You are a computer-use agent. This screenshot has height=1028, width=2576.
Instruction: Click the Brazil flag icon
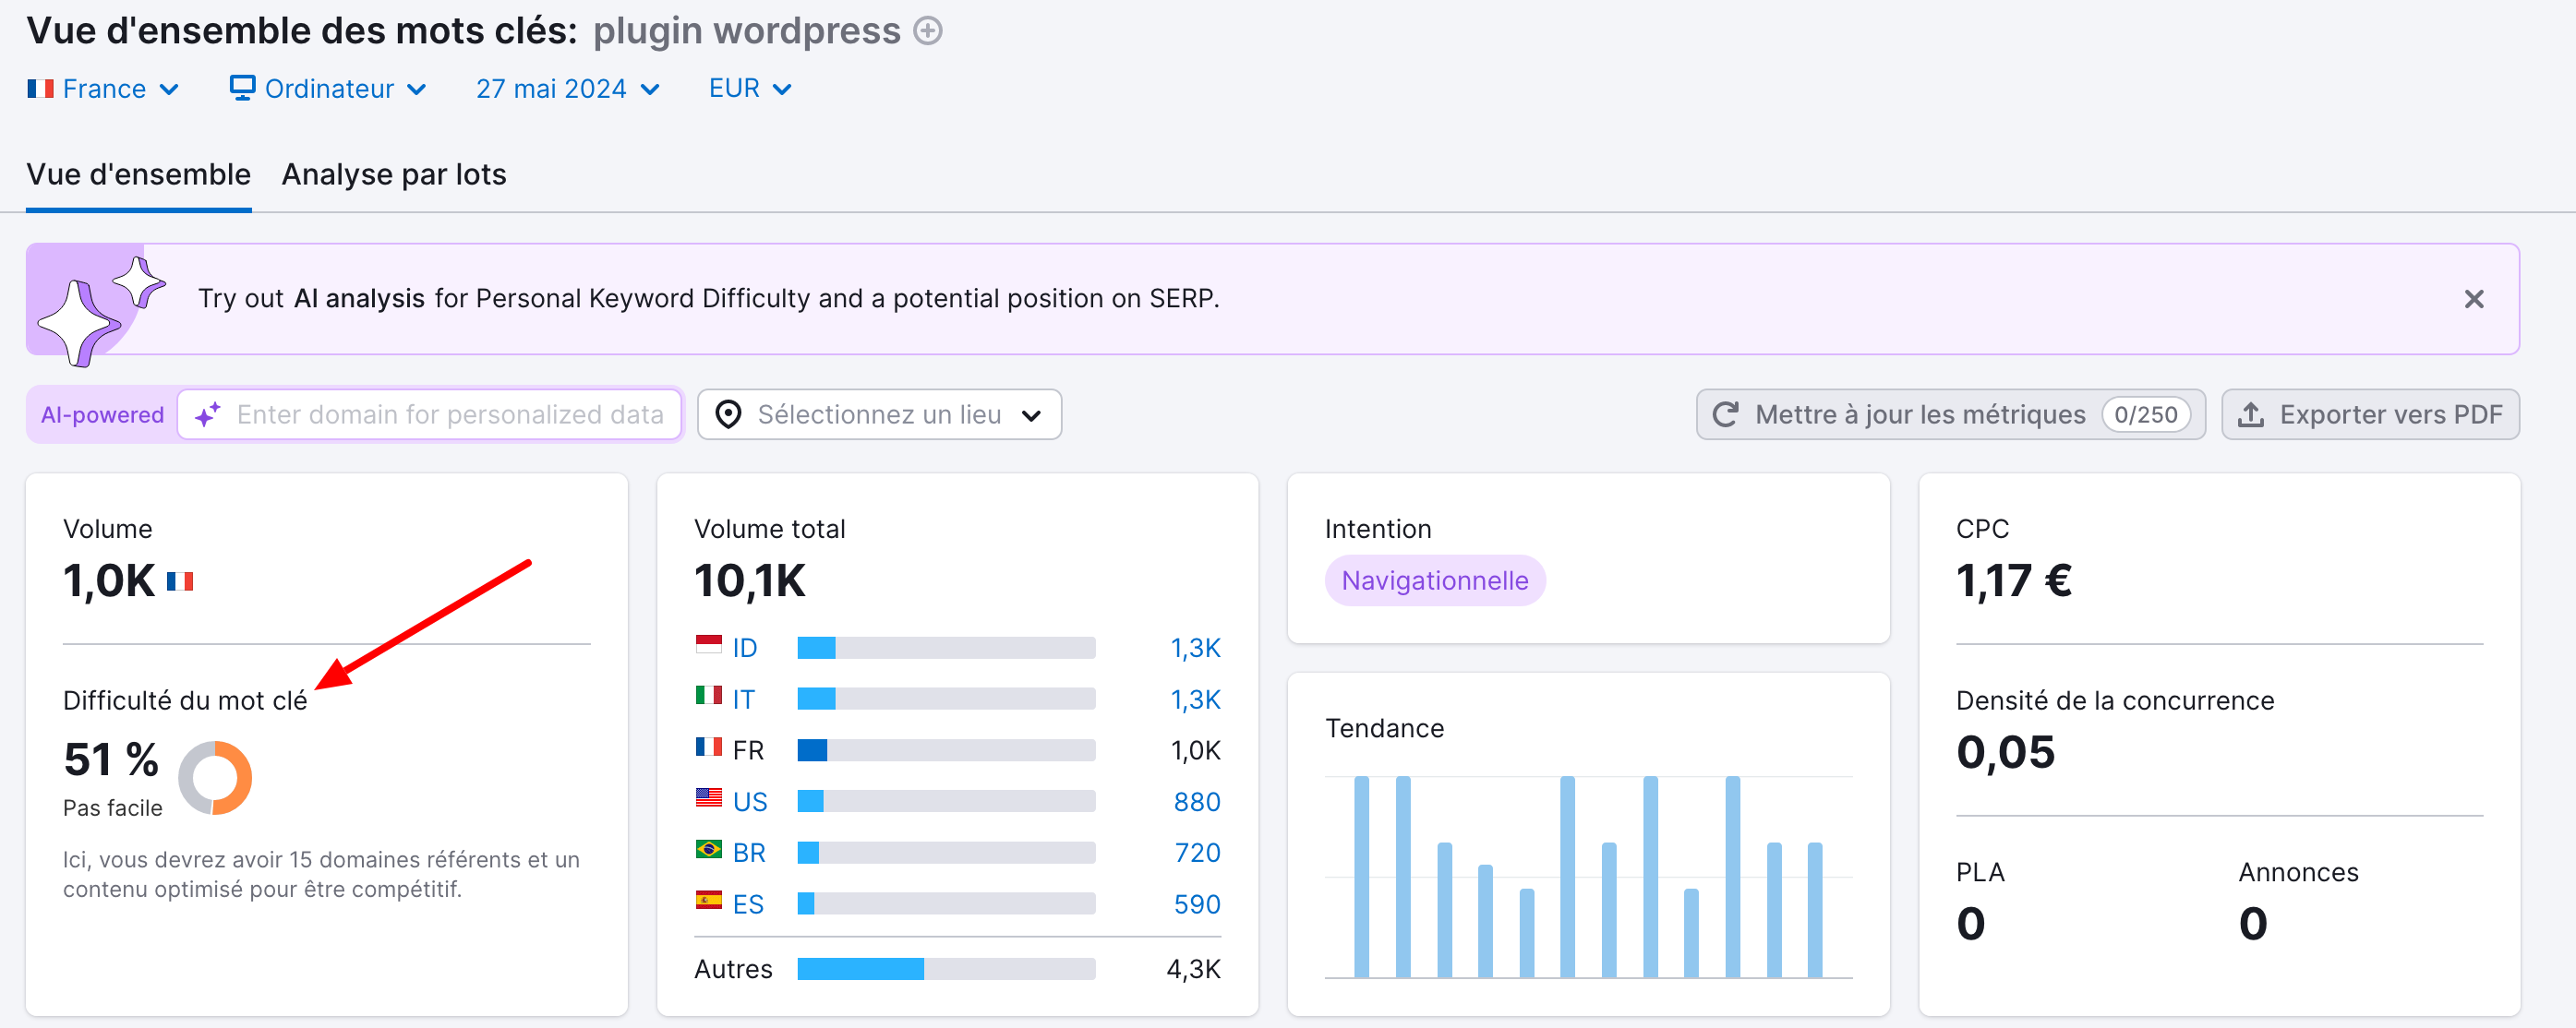tap(708, 849)
